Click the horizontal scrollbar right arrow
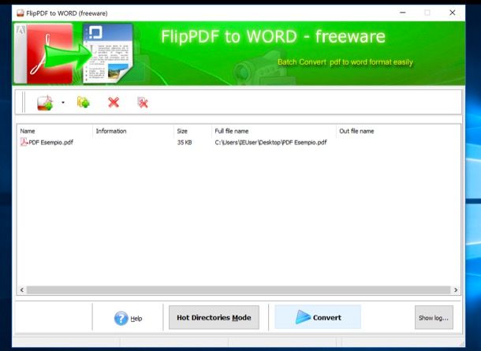481x351 pixels. point(456,290)
